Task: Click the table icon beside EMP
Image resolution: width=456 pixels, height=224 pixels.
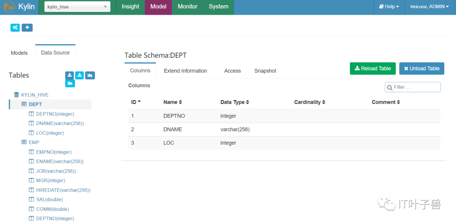Action: (24, 142)
